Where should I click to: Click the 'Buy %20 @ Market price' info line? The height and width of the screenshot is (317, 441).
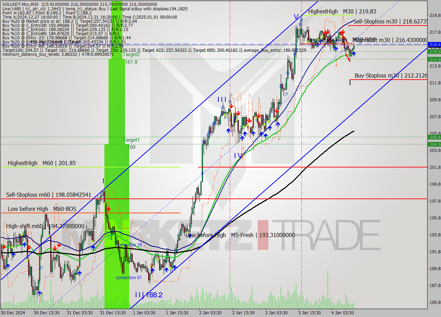click(x=69, y=21)
